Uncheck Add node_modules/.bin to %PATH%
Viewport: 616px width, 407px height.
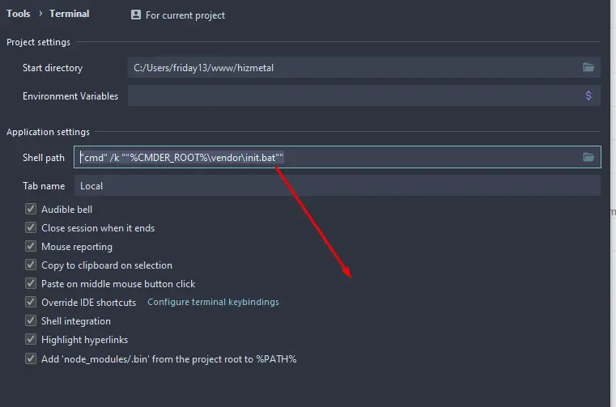pyautogui.click(x=31, y=358)
